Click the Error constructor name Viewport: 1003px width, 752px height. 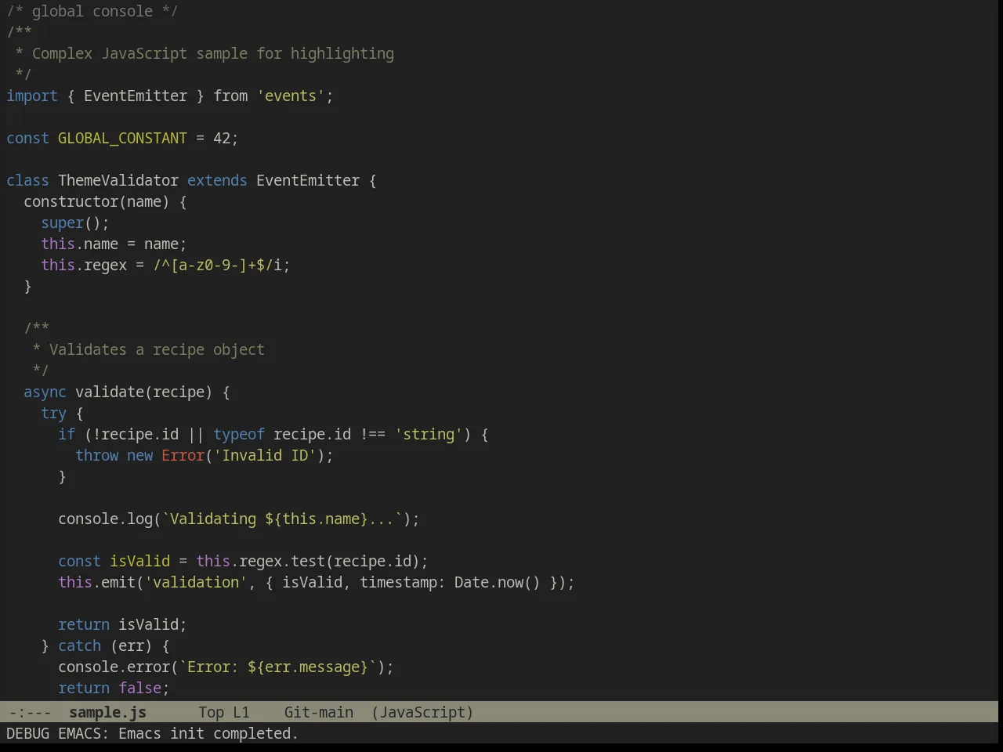pos(183,455)
